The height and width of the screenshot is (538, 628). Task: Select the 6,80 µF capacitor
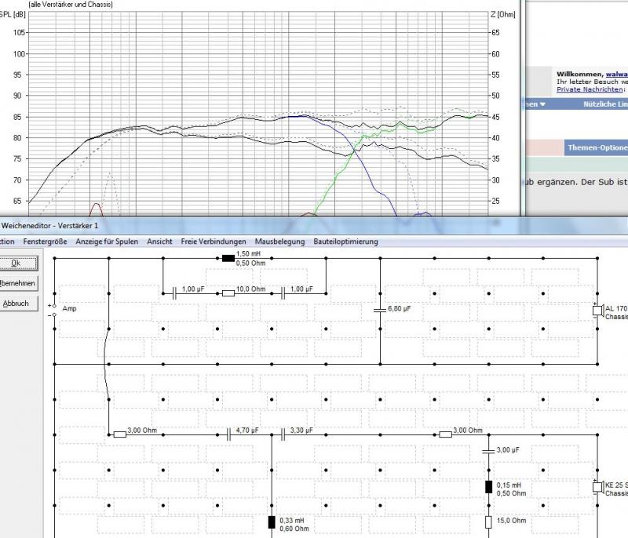(381, 309)
